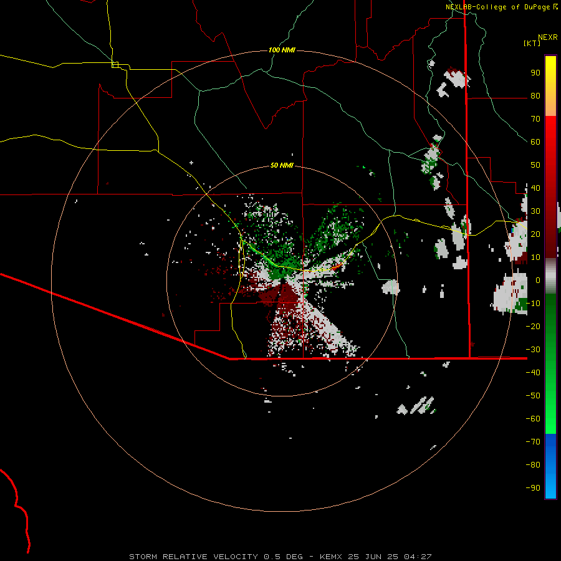Click the -90 value on the velocity scale
The height and width of the screenshot is (561, 561).
pos(533,488)
